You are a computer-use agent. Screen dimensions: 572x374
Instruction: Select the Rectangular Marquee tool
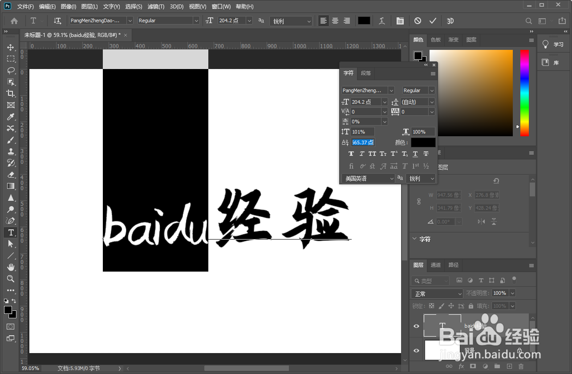(11, 59)
